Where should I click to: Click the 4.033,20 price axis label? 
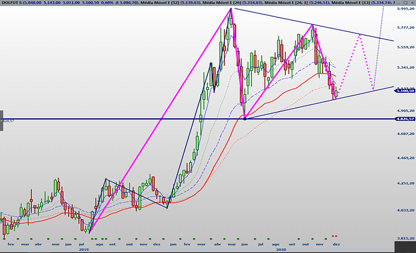405,210
